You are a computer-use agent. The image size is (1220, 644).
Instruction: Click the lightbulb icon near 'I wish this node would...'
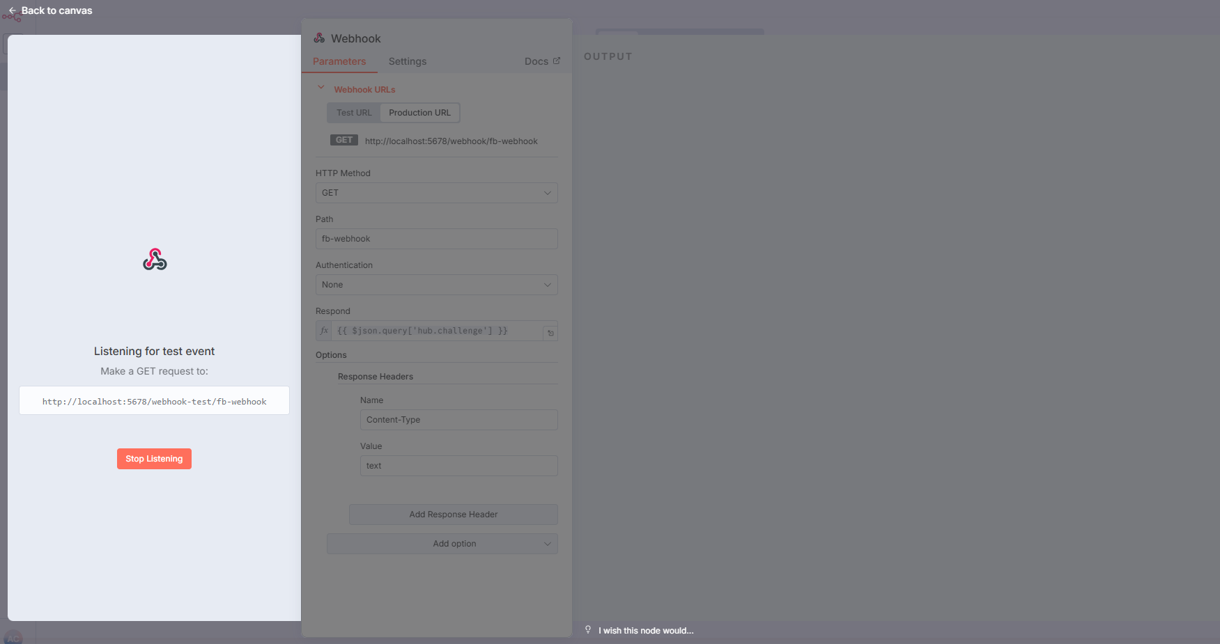coord(588,629)
